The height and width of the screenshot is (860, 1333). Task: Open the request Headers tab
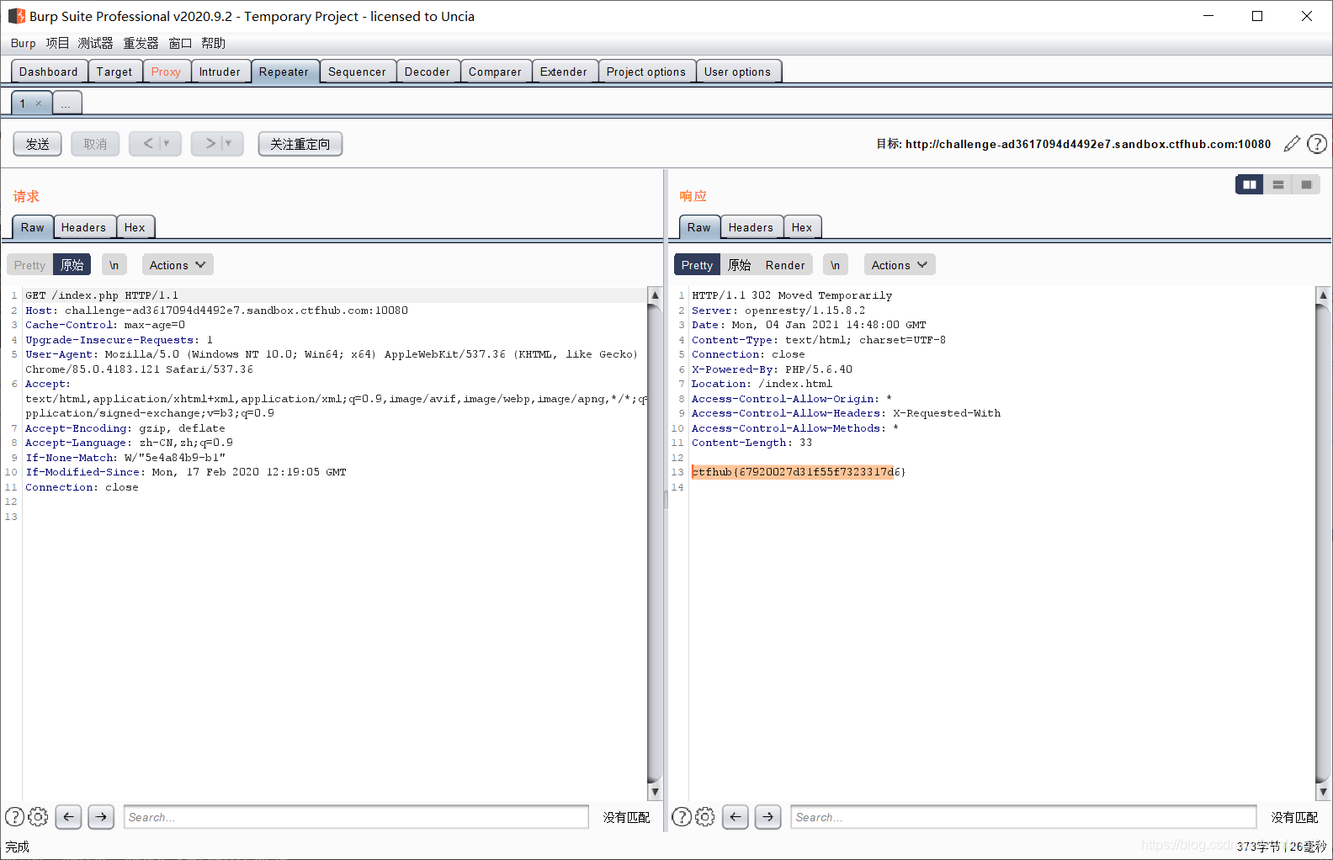[83, 227]
